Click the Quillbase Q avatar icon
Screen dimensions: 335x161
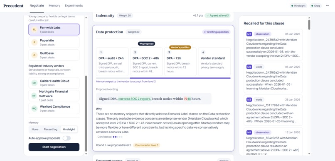(34, 55)
